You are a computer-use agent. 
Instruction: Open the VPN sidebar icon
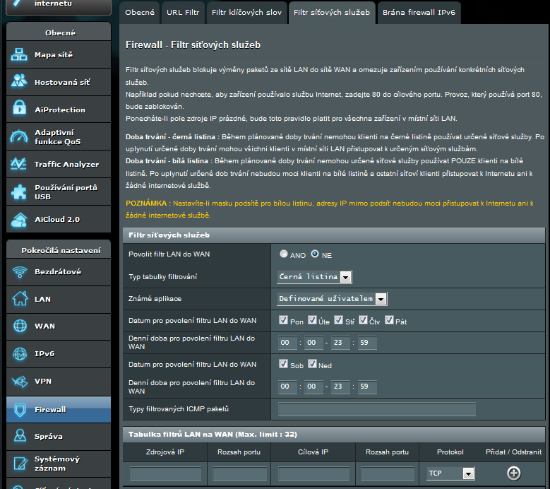click(x=20, y=382)
